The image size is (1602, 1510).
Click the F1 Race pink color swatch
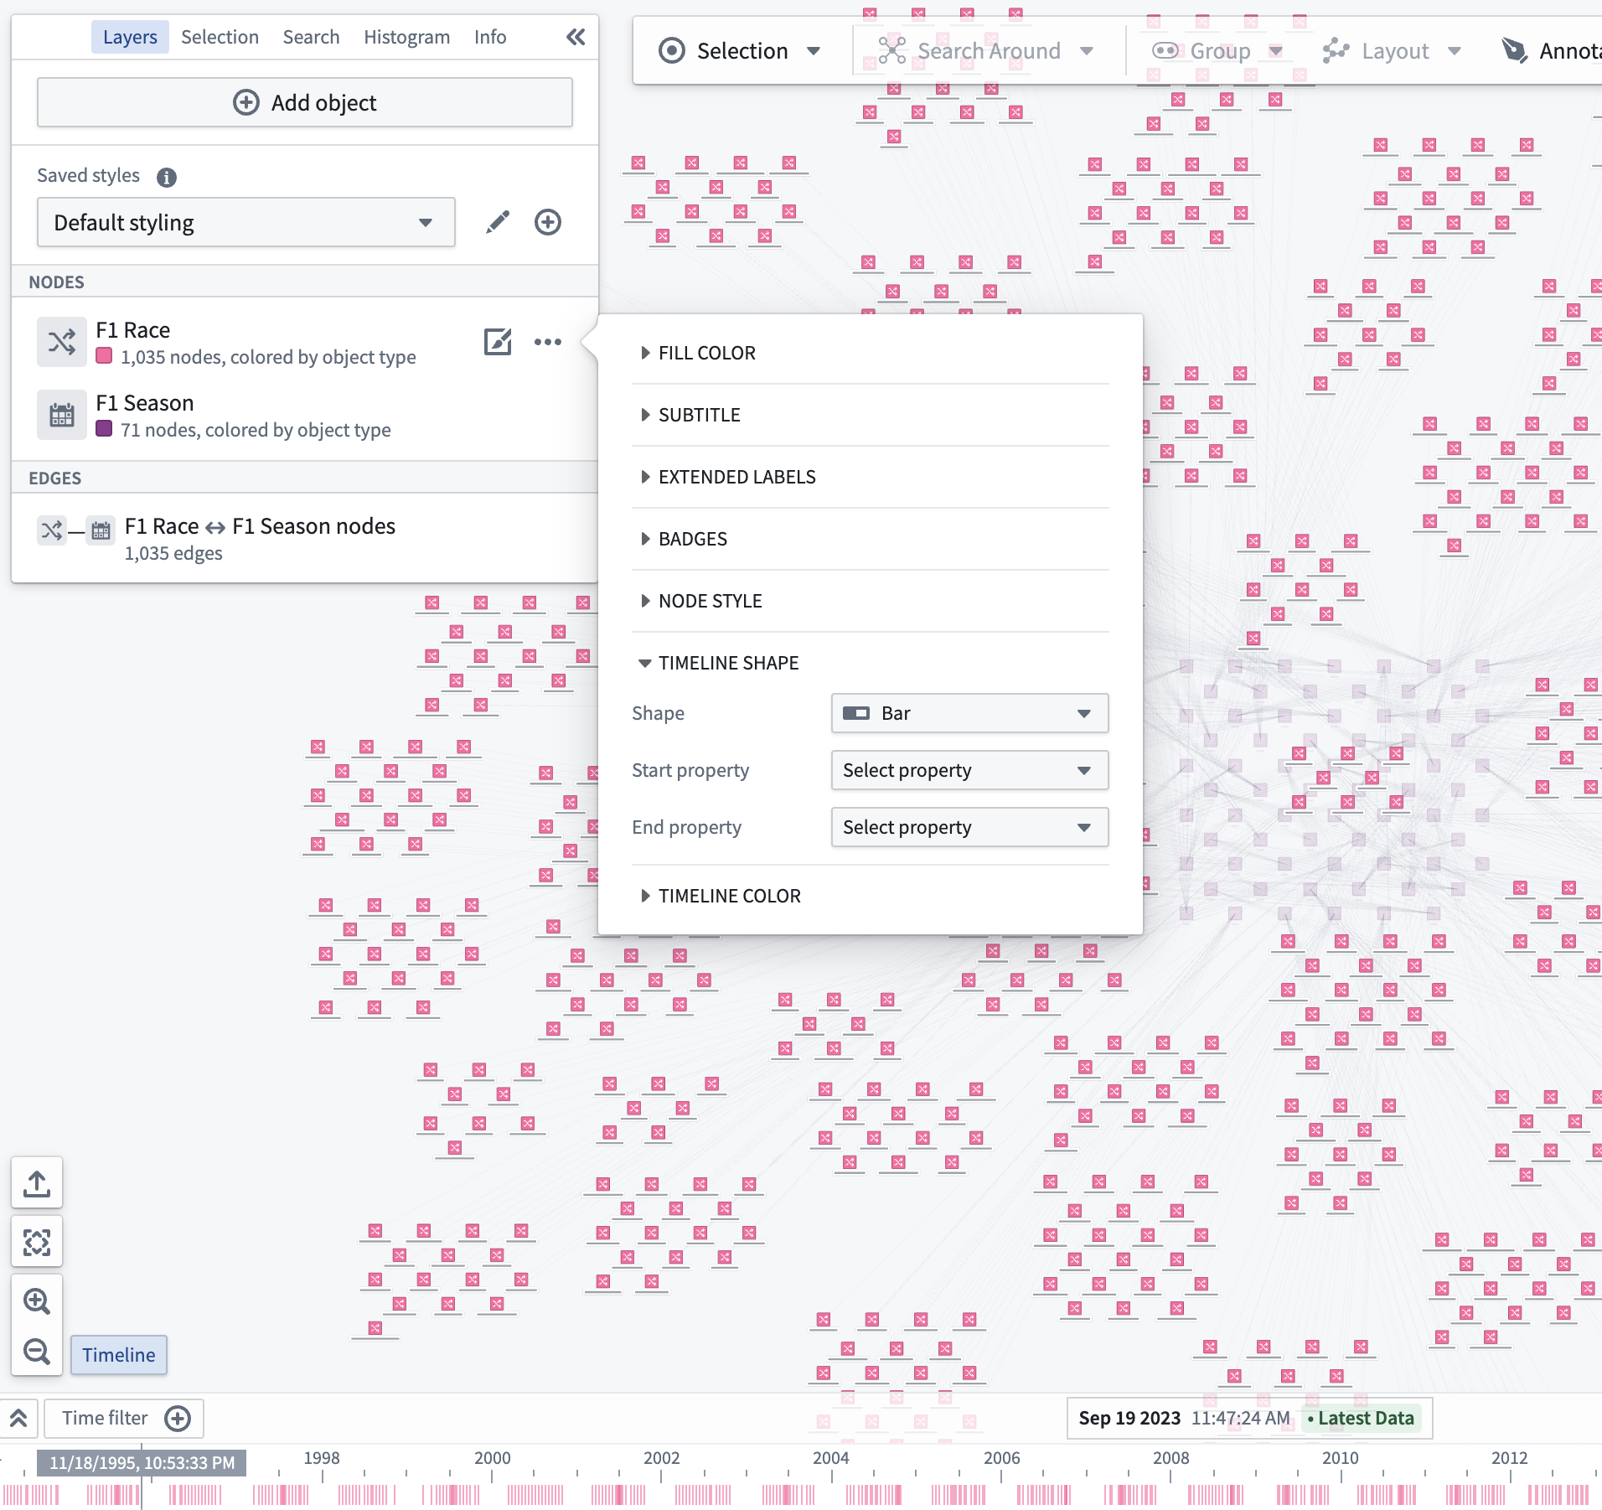click(x=104, y=355)
